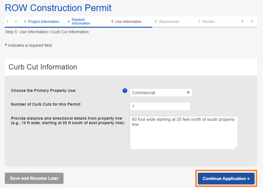Click the blue help question mark icon

[125, 91]
